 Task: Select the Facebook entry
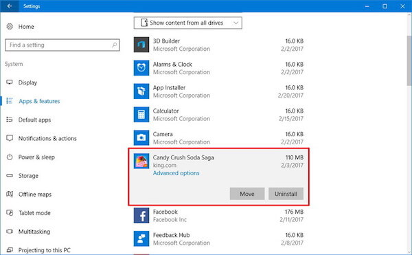click(x=218, y=216)
